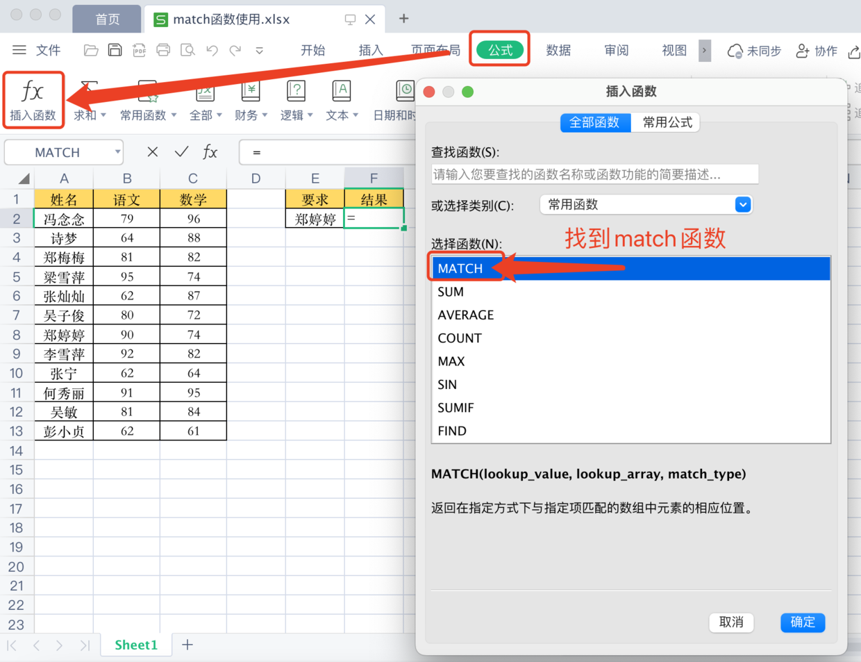Open the 或选择类别 category dropdown
The height and width of the screenshot is (662, 861).
pyautogui.click(x=646, y=204)
